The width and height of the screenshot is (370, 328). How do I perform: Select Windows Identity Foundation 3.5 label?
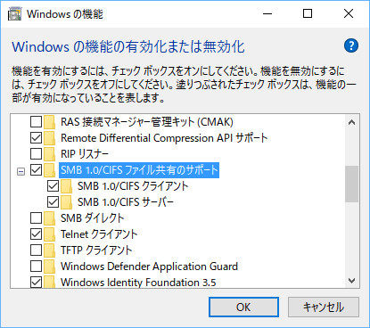click(138, 282)
